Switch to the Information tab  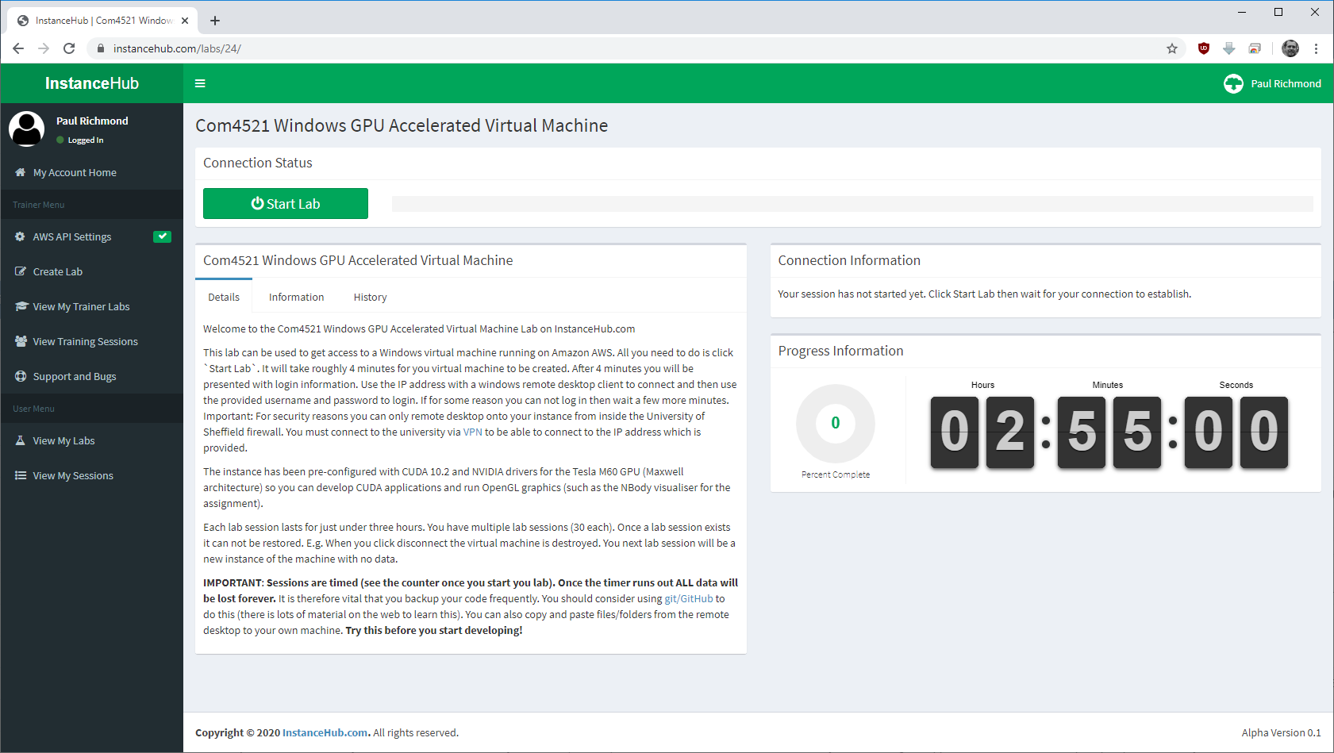296,297
